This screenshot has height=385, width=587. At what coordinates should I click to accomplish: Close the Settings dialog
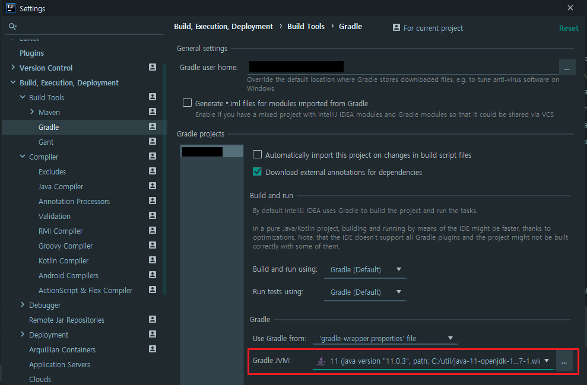pyautogui.click(x=570, y=8)
